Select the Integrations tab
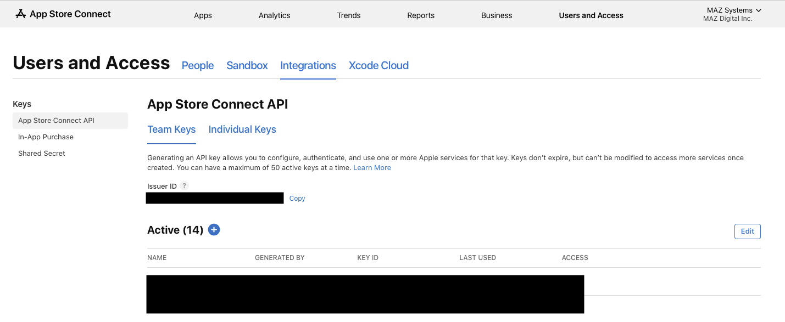The image size is (785, 322). [308, 65]
